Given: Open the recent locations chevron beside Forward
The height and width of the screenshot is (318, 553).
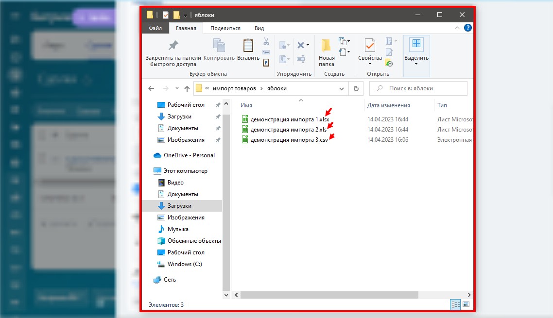Looking at the screenshot, I should 177,88.
